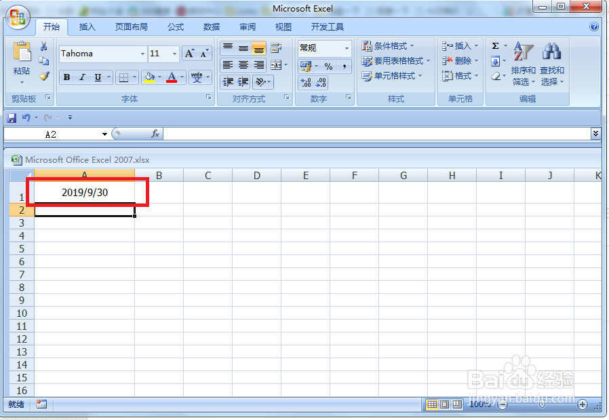
Task: Click the Fill down icon
Action: coord(496,61)
